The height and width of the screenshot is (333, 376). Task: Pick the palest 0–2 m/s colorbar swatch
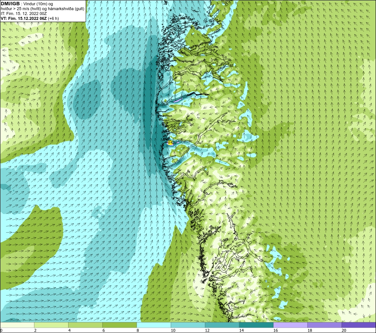tap(17, 325)
